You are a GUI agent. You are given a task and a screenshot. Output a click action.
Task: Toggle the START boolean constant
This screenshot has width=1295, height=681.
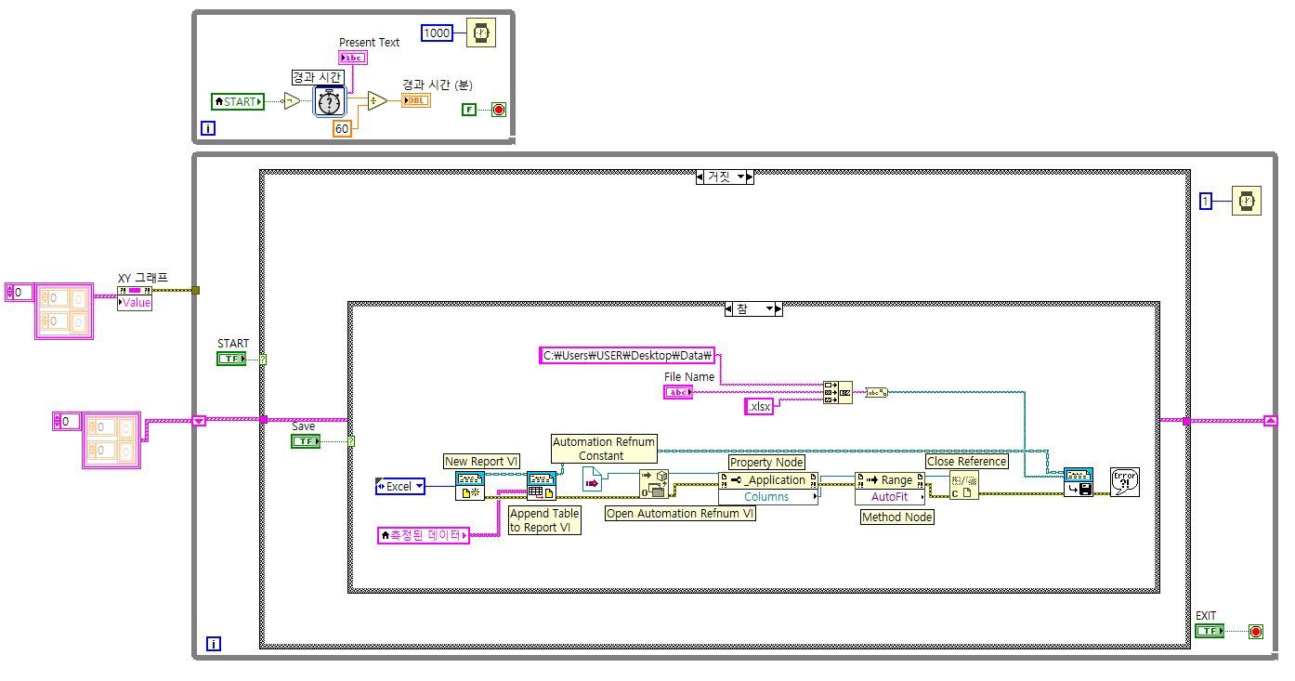231,358
